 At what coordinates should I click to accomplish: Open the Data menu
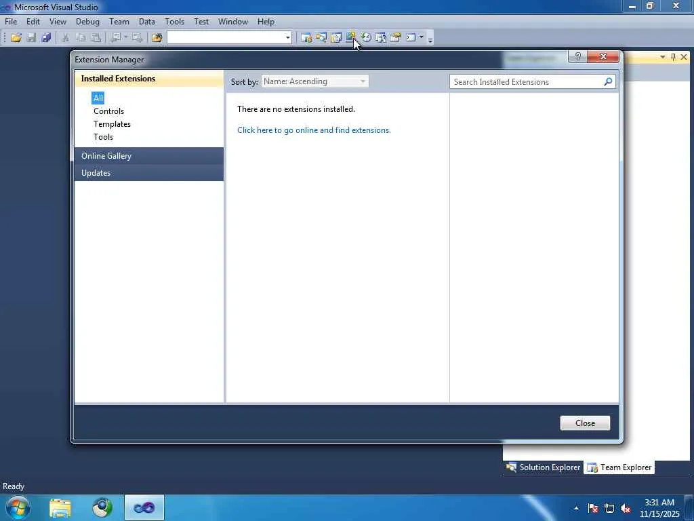pyautogui.click(x=147, y=21)
